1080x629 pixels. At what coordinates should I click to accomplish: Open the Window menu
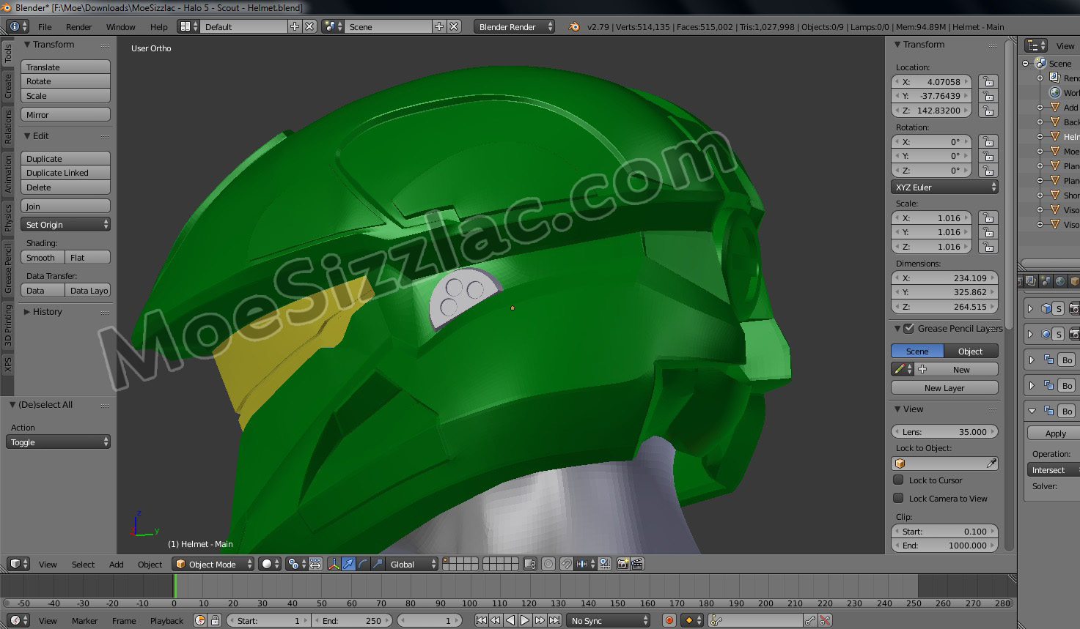[121, 26]
